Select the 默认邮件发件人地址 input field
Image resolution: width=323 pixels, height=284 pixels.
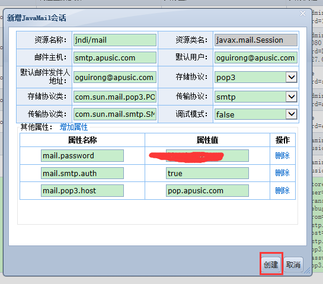115,77
